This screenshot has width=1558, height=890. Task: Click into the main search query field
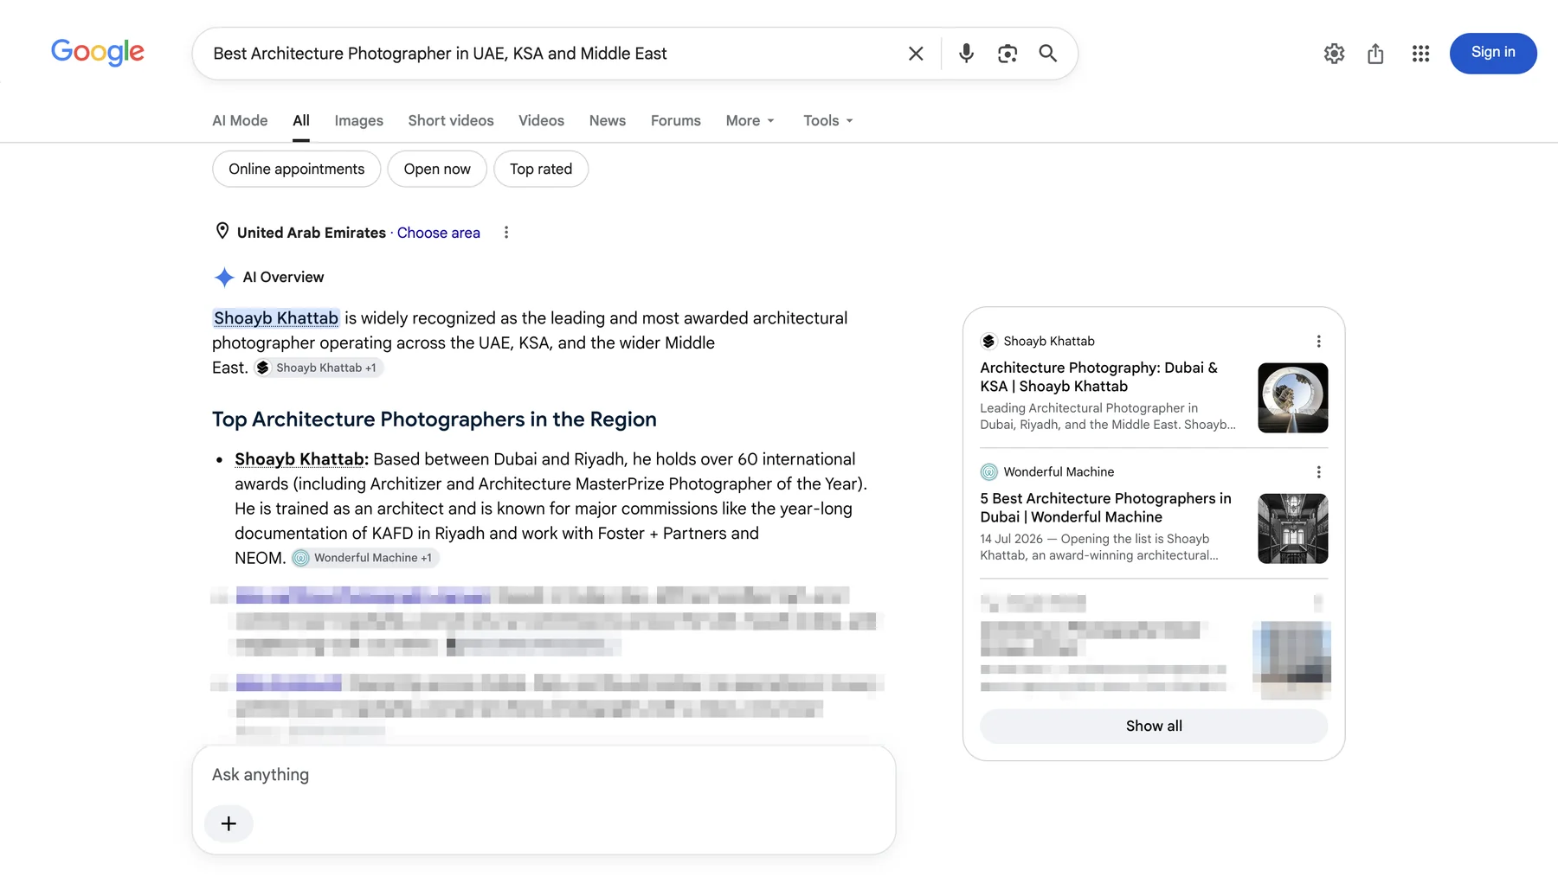click(554, 54)
